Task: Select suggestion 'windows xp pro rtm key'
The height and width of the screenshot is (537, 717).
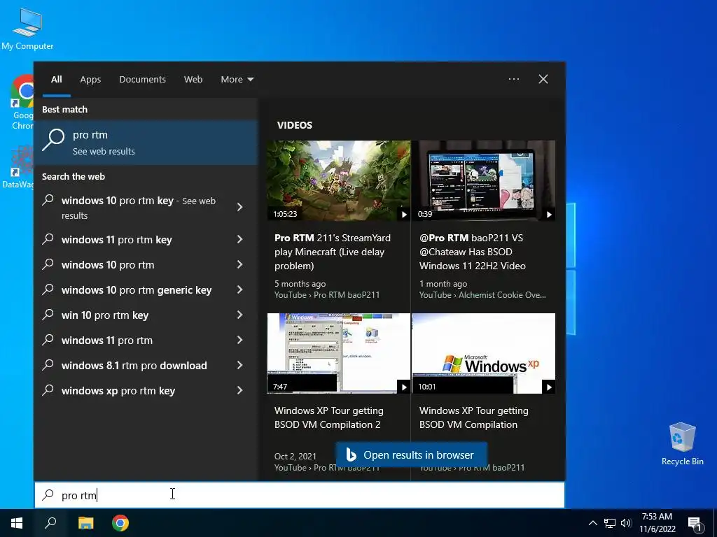Action: click(x=118, y=390)
